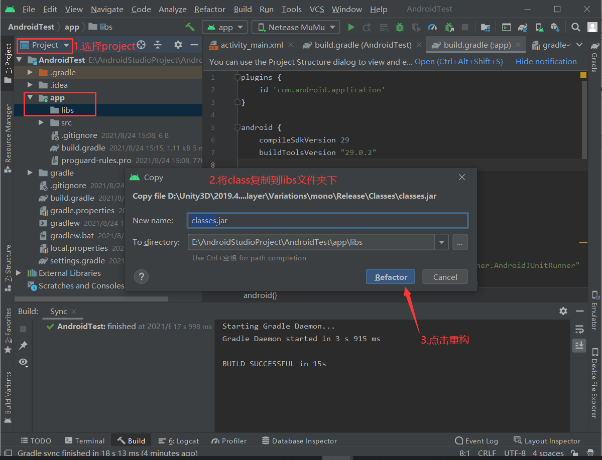The width and height of the screenshot is (602, 460).
Task: Open Search Everywhere magnifier icon
Action: tap(575, 27)
